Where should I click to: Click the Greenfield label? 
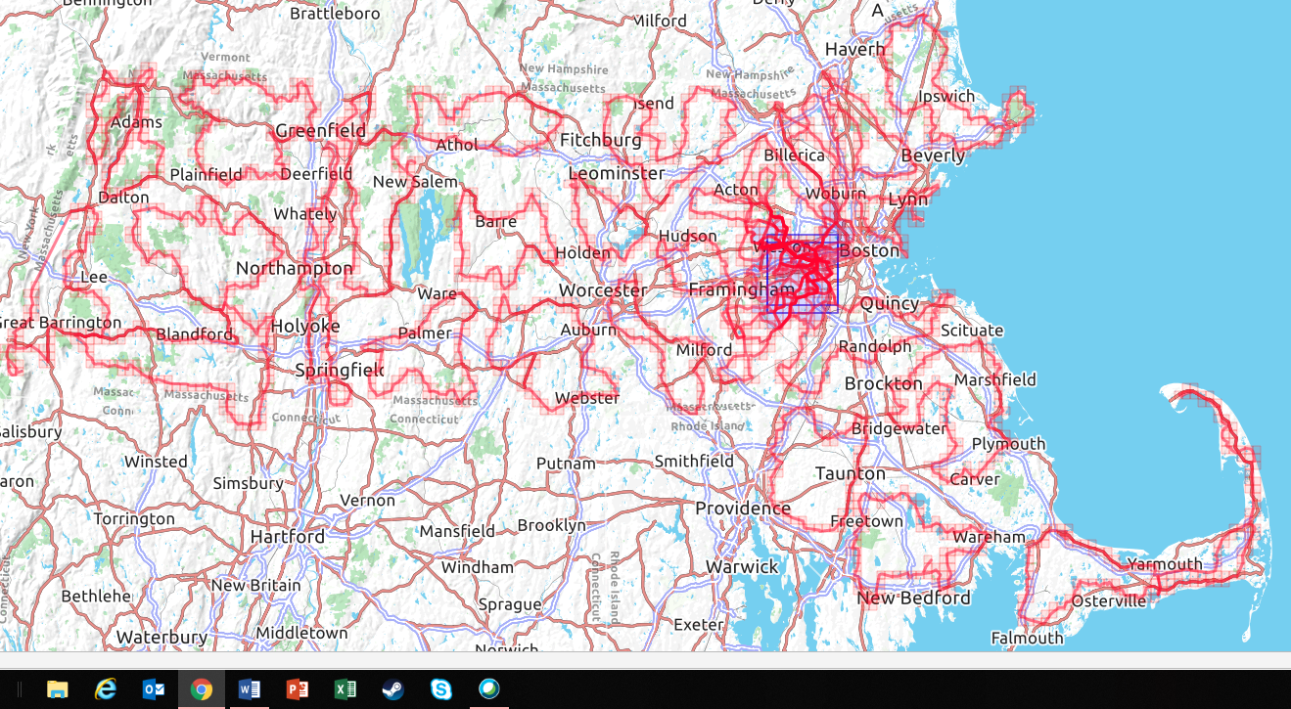320,130
